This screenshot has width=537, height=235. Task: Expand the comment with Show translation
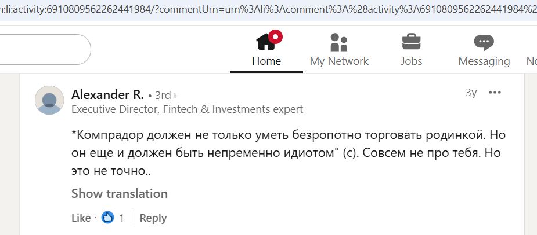120,193
